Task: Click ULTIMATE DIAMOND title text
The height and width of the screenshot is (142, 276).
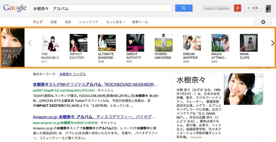Action: (106, 56)
